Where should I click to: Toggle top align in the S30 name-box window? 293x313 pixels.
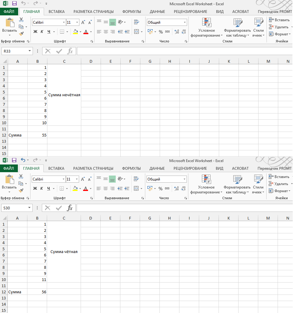(x=99, y=178)
